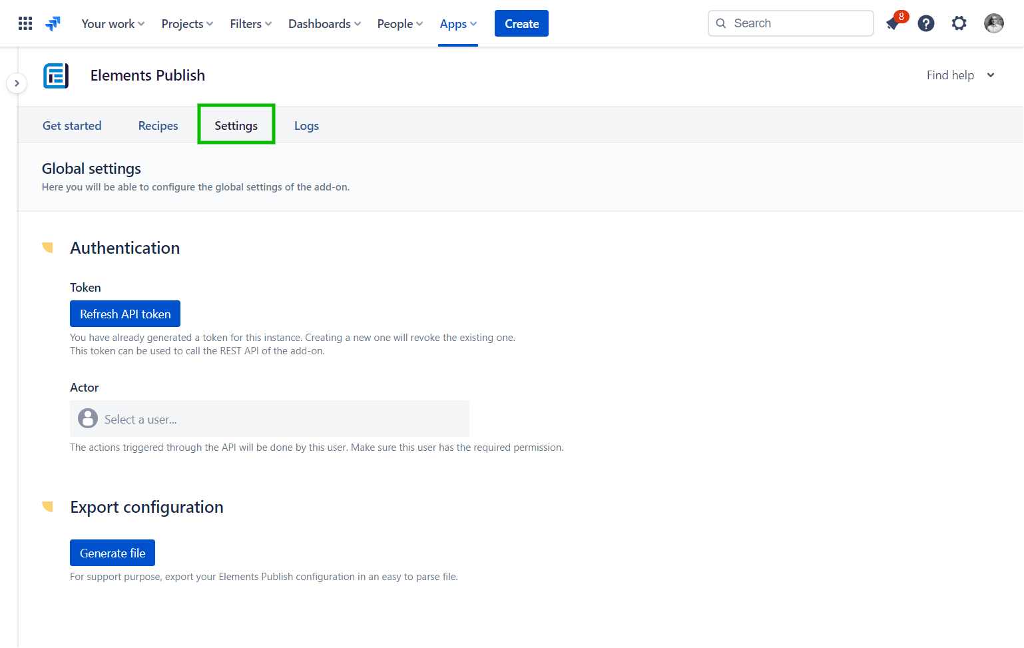Open the Filters dropdown
1024x648 pixels.
250,24
